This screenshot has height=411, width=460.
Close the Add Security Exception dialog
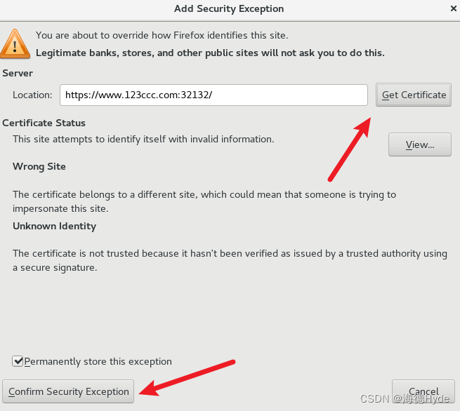pyautogui.click(x=453, y=9)
